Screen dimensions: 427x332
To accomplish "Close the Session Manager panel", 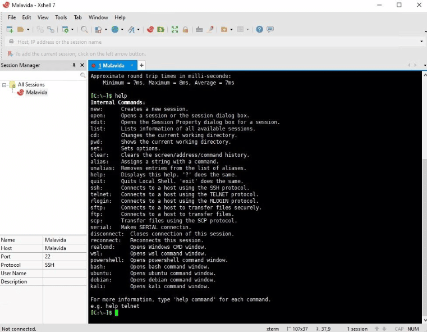I will [82, 65].
